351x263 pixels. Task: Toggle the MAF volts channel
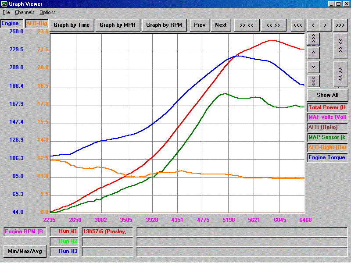point(327,117)
